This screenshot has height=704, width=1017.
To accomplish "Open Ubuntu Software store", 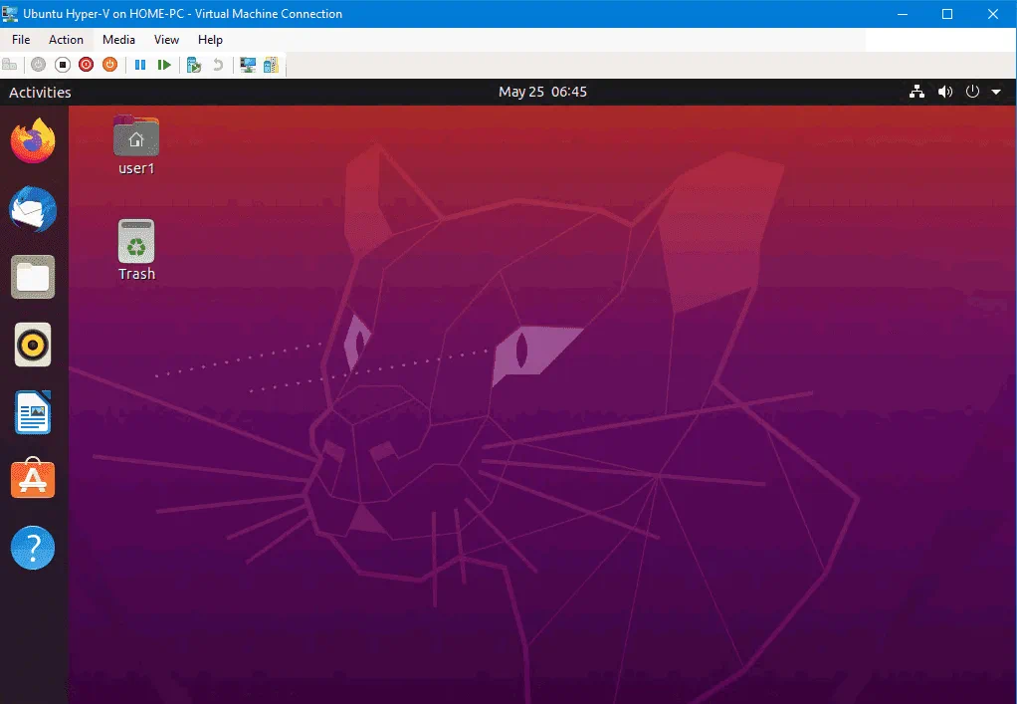I will point(33,480).
